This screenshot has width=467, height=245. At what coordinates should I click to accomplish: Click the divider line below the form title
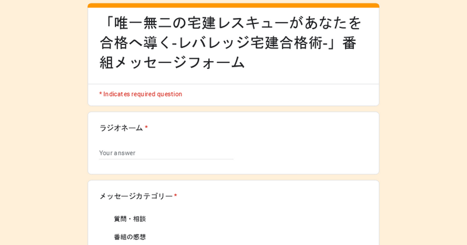click(233, 84)
